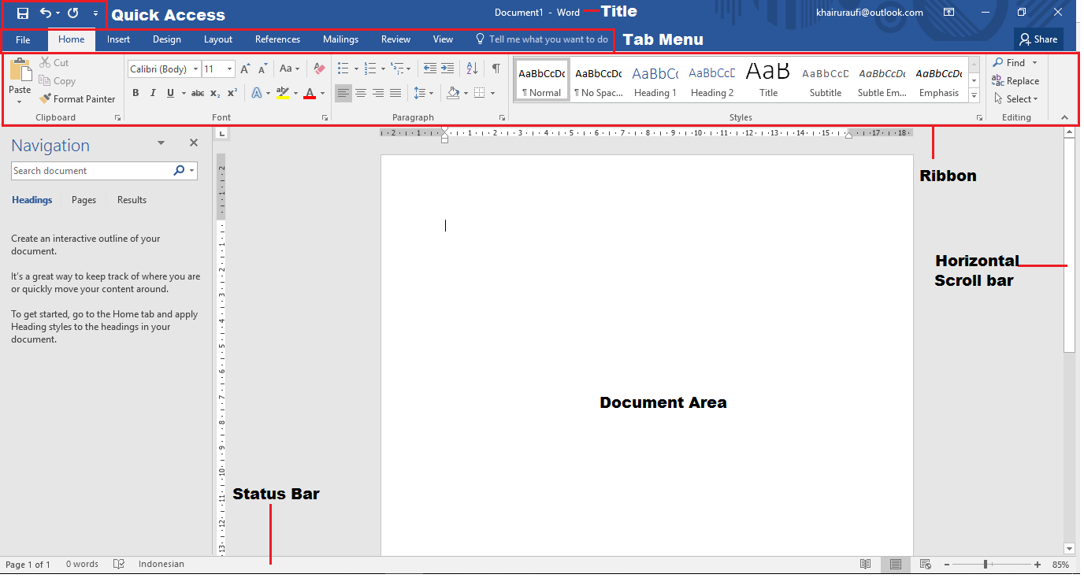This screenshot has height=578, width=1084.
Task: Select the Format Painter tool
Action: [77, 98]
